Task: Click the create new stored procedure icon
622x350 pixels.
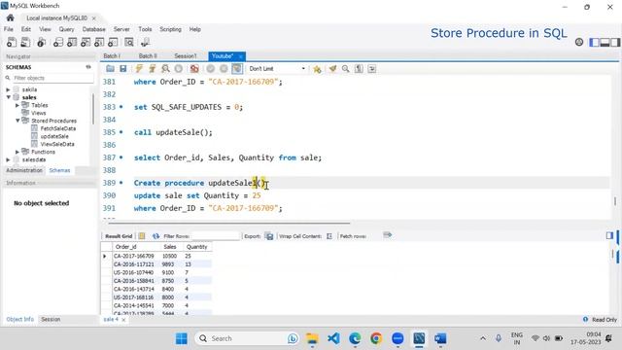Action: (x=99, y=42)
